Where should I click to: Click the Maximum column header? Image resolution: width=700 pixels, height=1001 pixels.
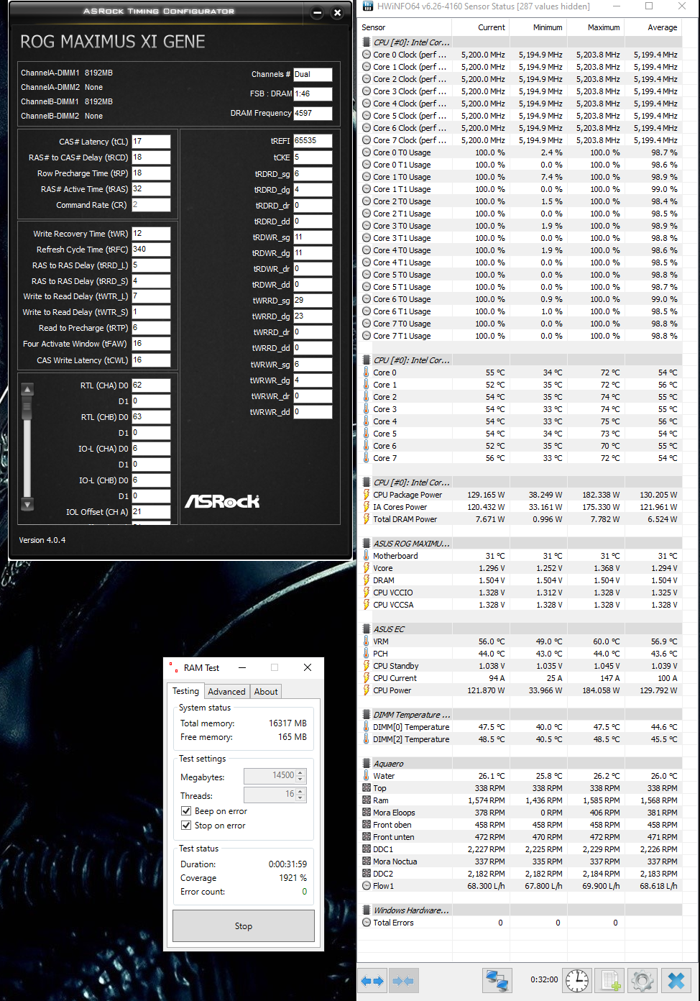pos(596,27)
